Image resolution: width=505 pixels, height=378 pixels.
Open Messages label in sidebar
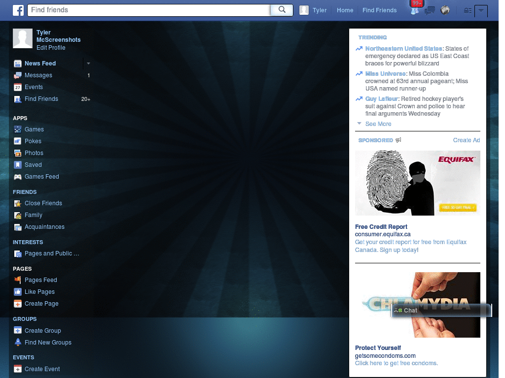click(38, 75)
